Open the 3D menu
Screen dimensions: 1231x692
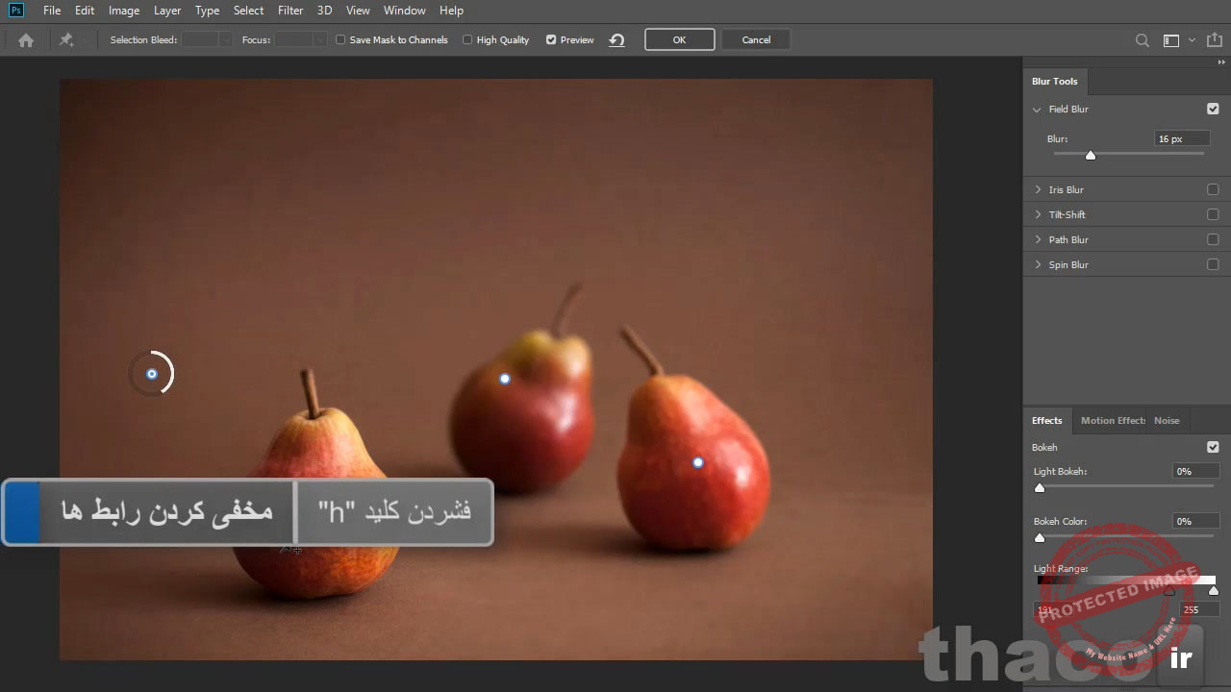coord(325,11)
